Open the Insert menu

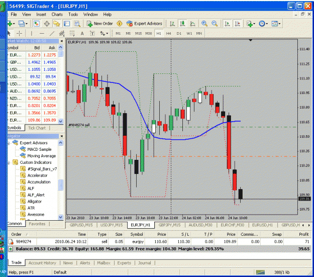pos(41,15)
